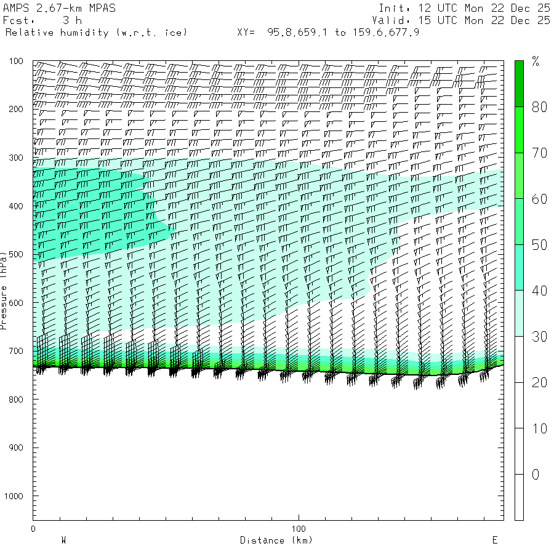Click the 'Distance (km)' horizontal axis title
This screenshot has height=554, width=554.
(276, 540)
